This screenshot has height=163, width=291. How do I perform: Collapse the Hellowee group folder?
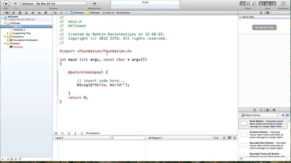(5, 23)
